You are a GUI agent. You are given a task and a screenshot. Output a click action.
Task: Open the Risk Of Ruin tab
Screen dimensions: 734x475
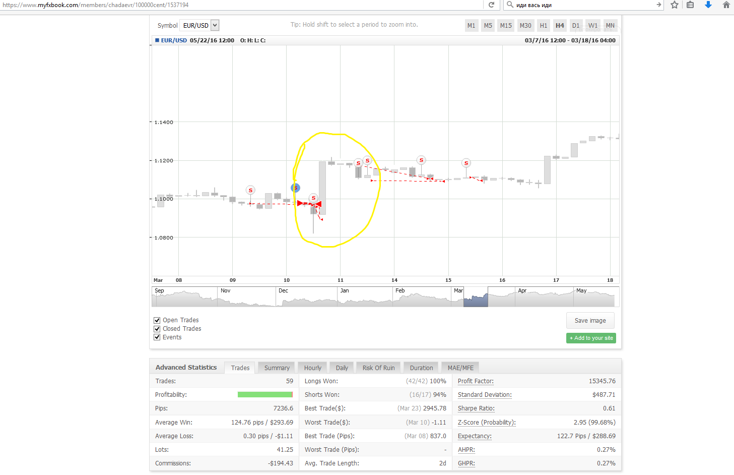pos(378,368)
